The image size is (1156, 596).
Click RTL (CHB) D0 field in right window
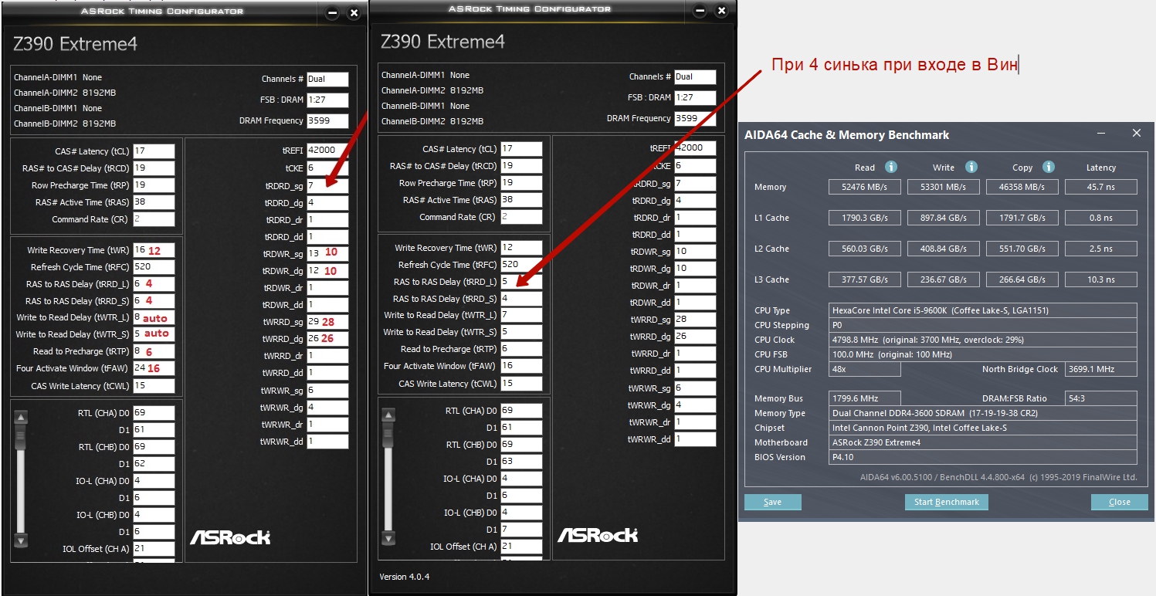click(521, 444)
